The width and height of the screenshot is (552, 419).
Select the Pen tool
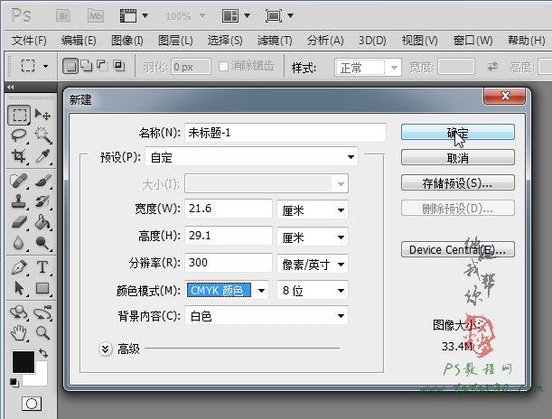coord(19,267)
